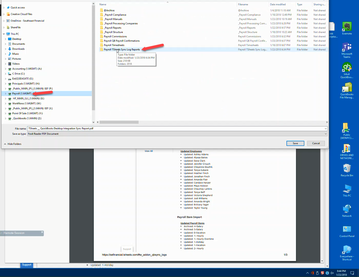Click the Save button
This screenshot has height=277, width=359.
point(295,143)
